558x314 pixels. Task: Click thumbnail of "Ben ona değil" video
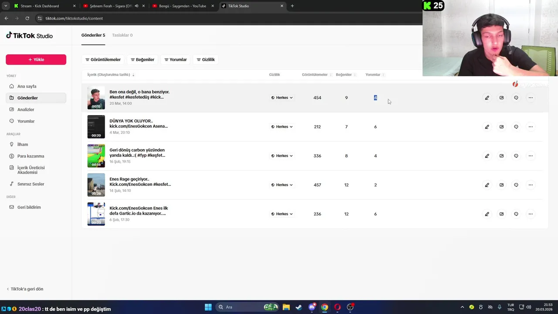pyautogui.click(x=96, y=98)
